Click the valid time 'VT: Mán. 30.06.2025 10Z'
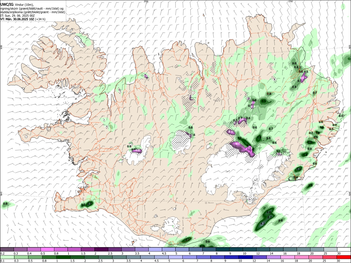This screenshot has width=351, height=263. 17,19
